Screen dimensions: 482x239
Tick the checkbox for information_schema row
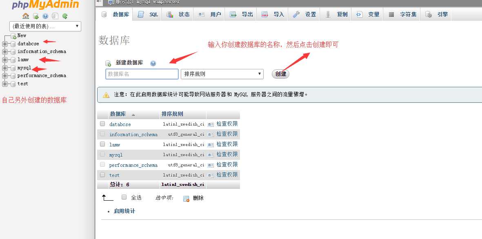(x=103, y=134)
